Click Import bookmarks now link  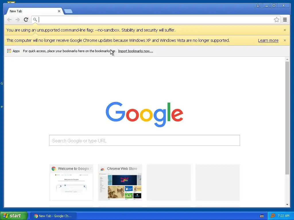click(x=136, y=51)
